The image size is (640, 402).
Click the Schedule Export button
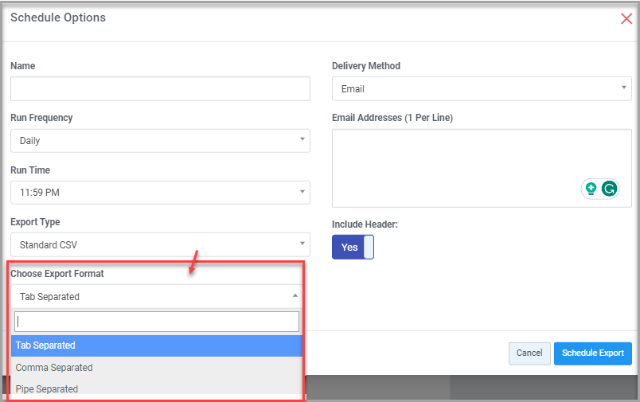(593, 353)
